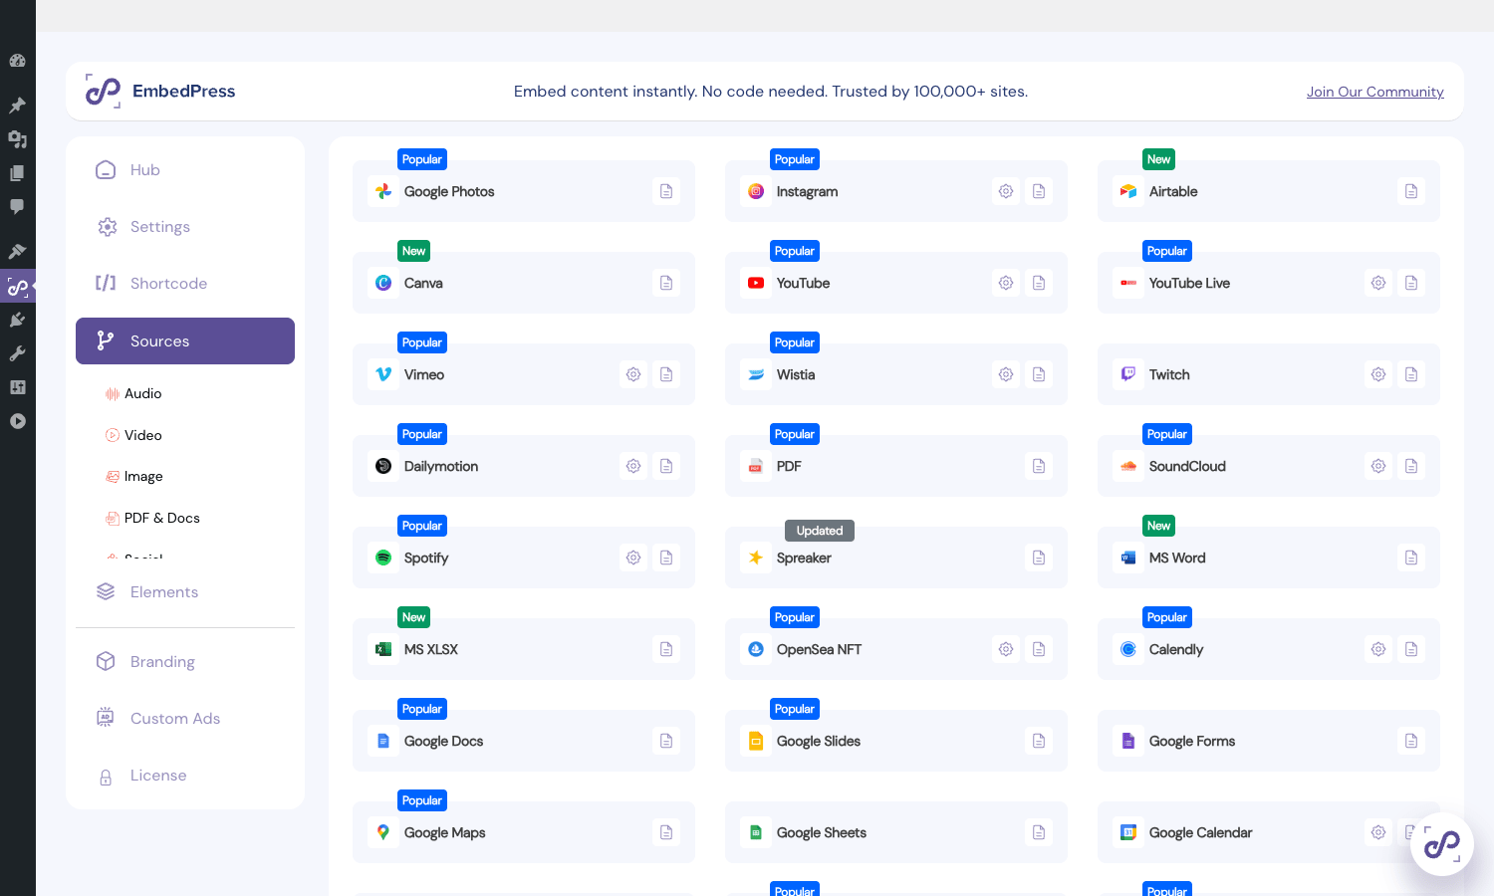Viewport: 1494px width, 896px height.
Task: Open the Elements section
Action: [x=185, y=592]
